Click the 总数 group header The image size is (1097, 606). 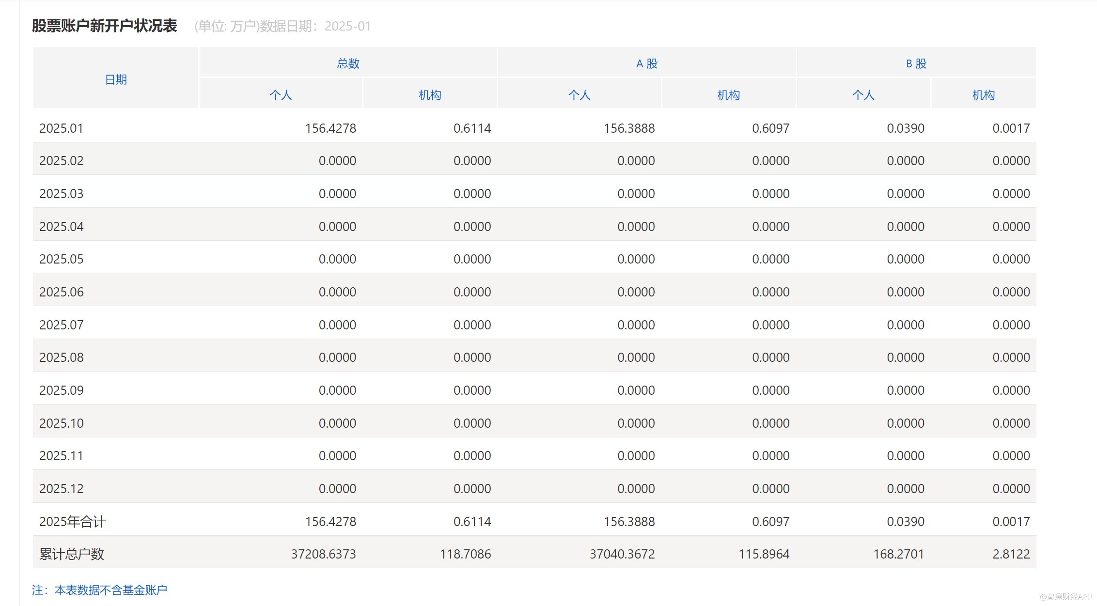pyautogui.click(x=348, y=63)
